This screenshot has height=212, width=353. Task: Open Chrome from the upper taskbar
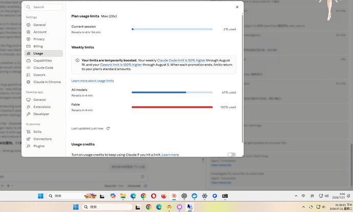(x=143, y=196)
